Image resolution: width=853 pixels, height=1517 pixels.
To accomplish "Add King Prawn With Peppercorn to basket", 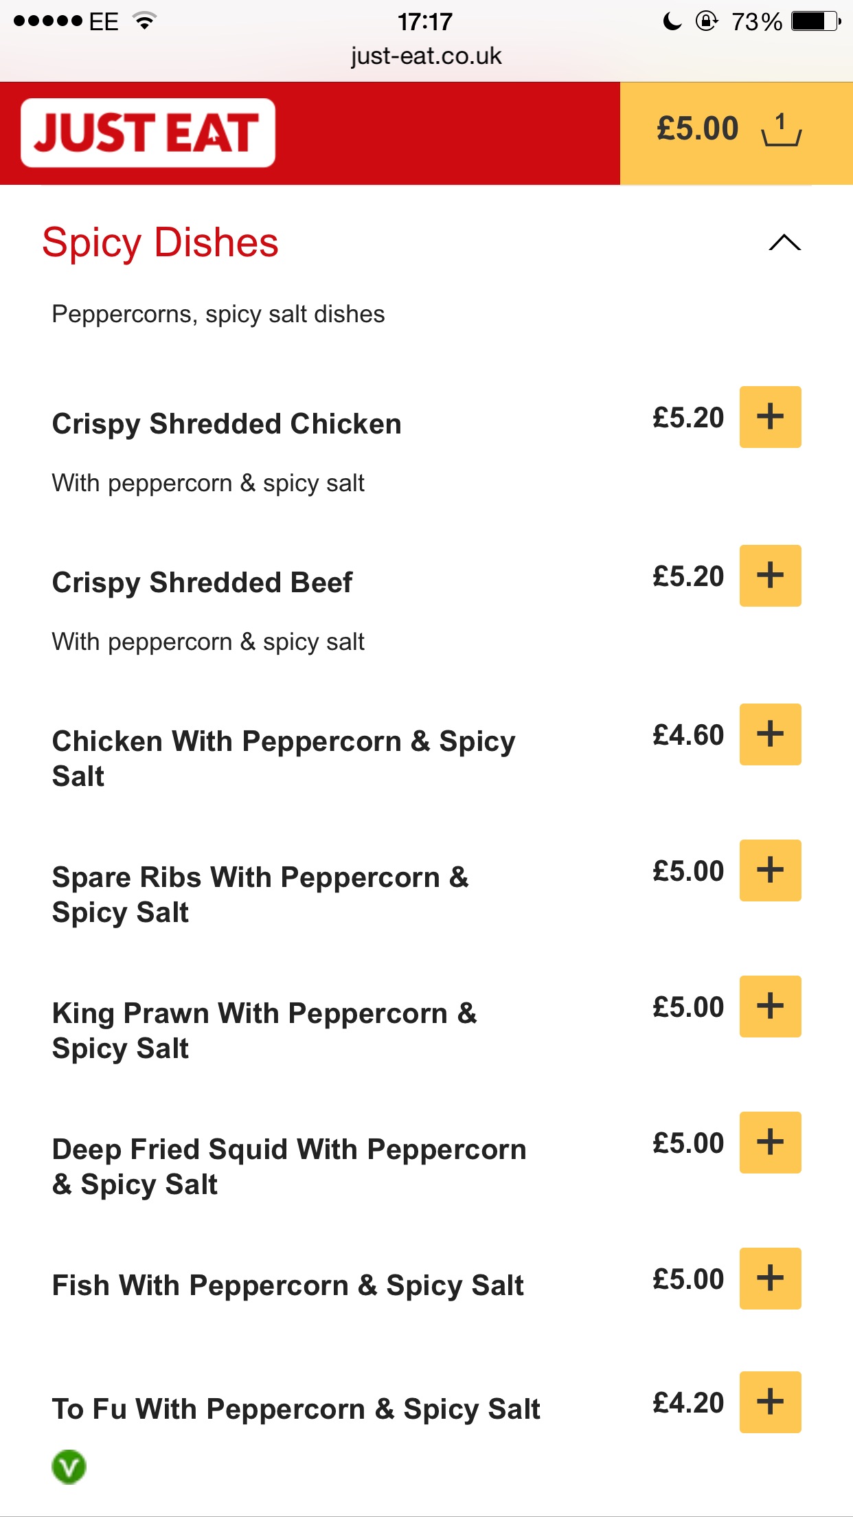I will [770, 1007].
